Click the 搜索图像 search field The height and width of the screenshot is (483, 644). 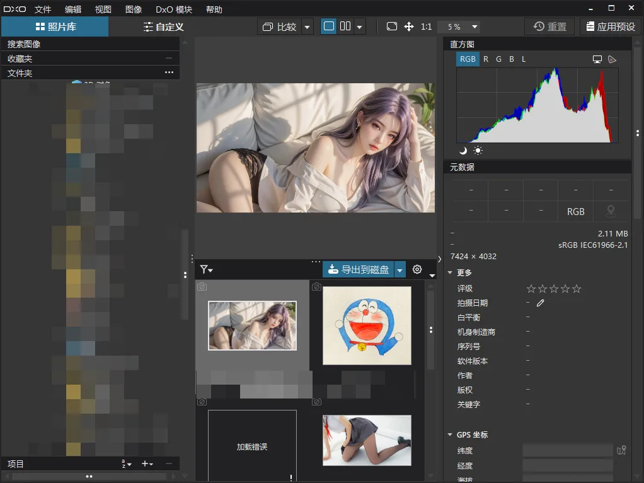point(90,44)
